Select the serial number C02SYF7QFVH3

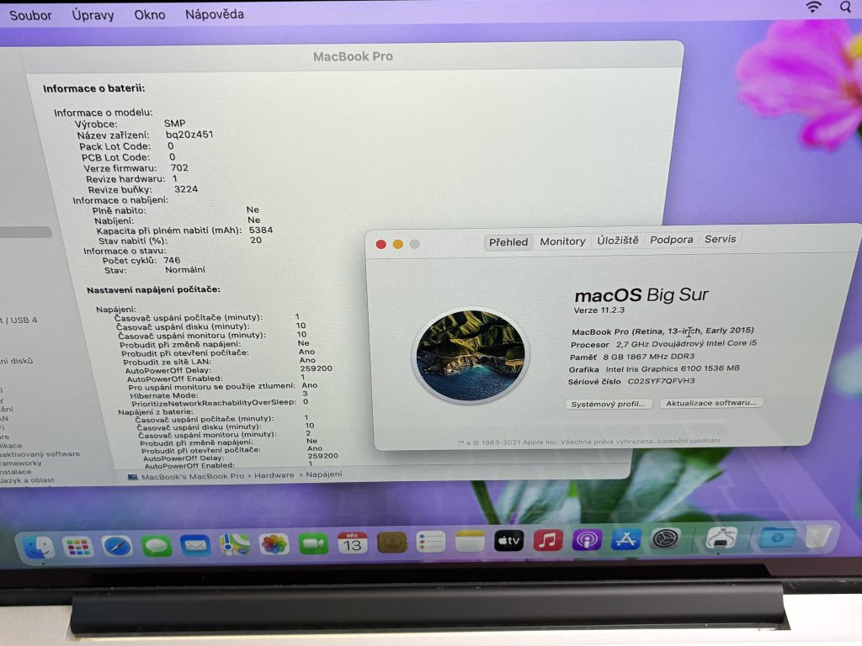click(x=661, y=381)
